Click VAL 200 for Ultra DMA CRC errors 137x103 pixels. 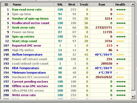tap(60, 91)
